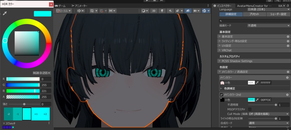Click the saturation-brightness square
The image size is (291, 130).
click(x=27, y=43)
